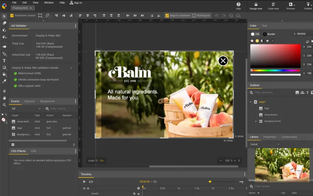Toggle timeline layer visibility eye
The image size is (313, 196).
(84, 188)
